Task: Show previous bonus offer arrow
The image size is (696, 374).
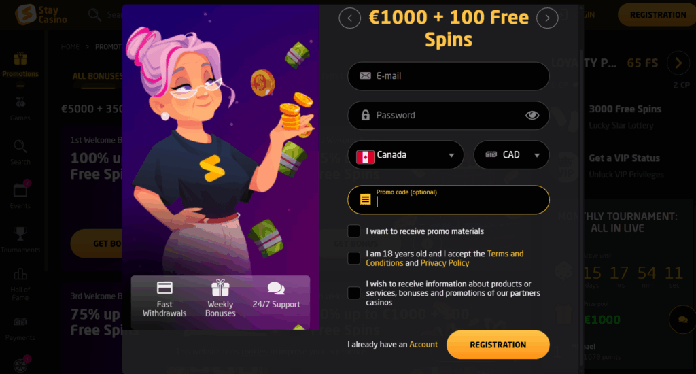Action: coord(350,18)
